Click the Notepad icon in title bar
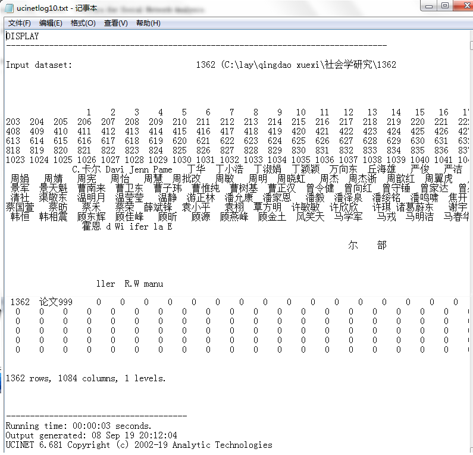Viewport: 473px width, 455px height. click(x=10, y=8)
